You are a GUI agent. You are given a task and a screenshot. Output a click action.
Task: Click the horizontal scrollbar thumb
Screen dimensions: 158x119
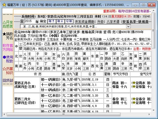click(x=63, y=114)
